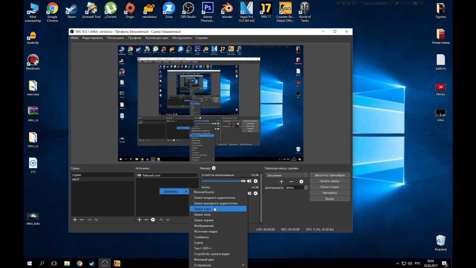
Task: Select the Adobe Photoshop desktop icon
Action: pos(208,12)
